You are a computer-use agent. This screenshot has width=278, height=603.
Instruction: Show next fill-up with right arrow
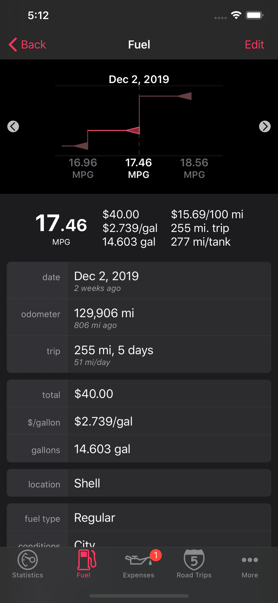(x=265, y=126)
